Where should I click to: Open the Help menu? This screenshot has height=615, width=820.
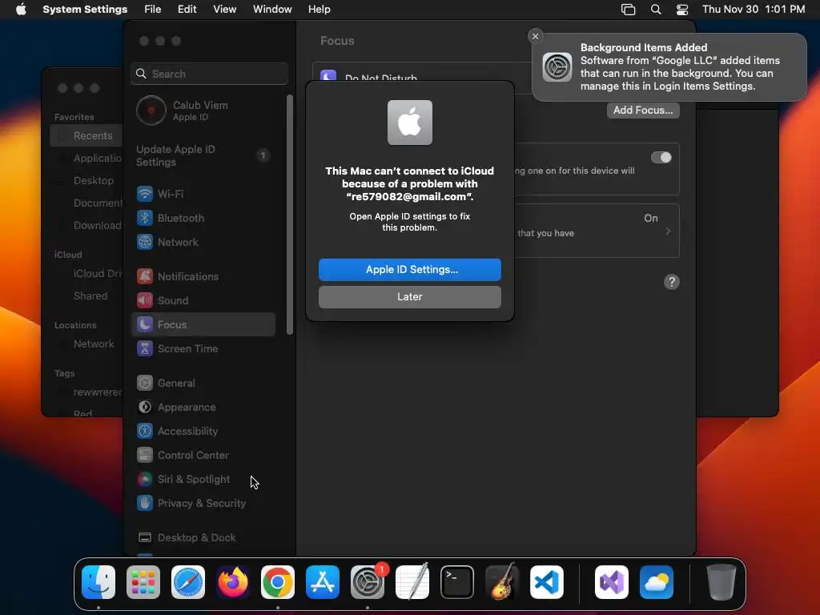point(319,10)
